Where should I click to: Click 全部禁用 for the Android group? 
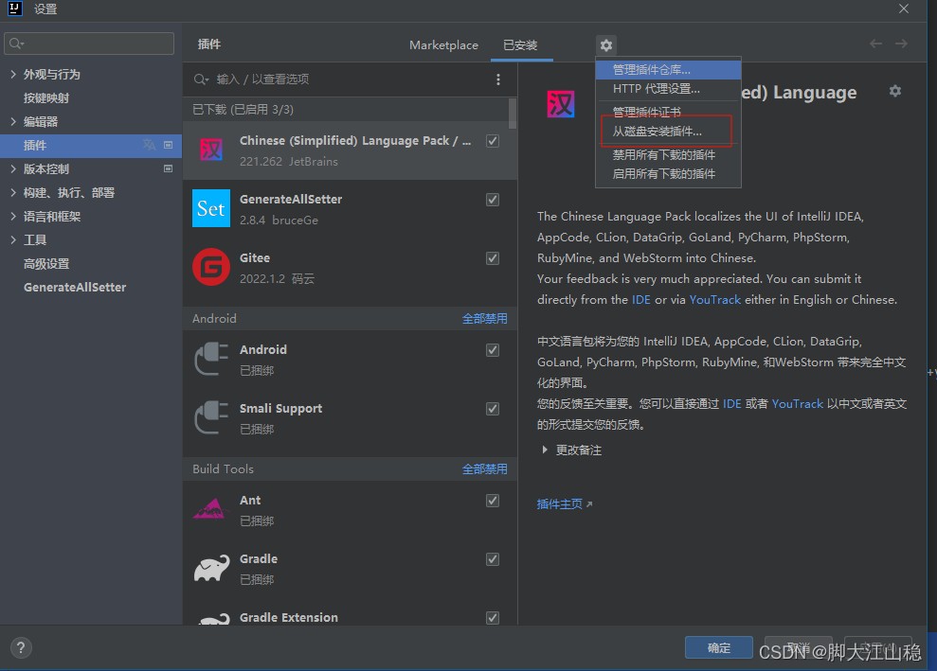[485, 318]
